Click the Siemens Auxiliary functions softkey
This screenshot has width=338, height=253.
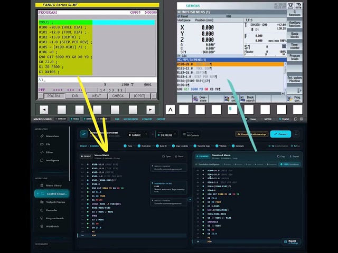pyautogui.click(x=295, y=24)
